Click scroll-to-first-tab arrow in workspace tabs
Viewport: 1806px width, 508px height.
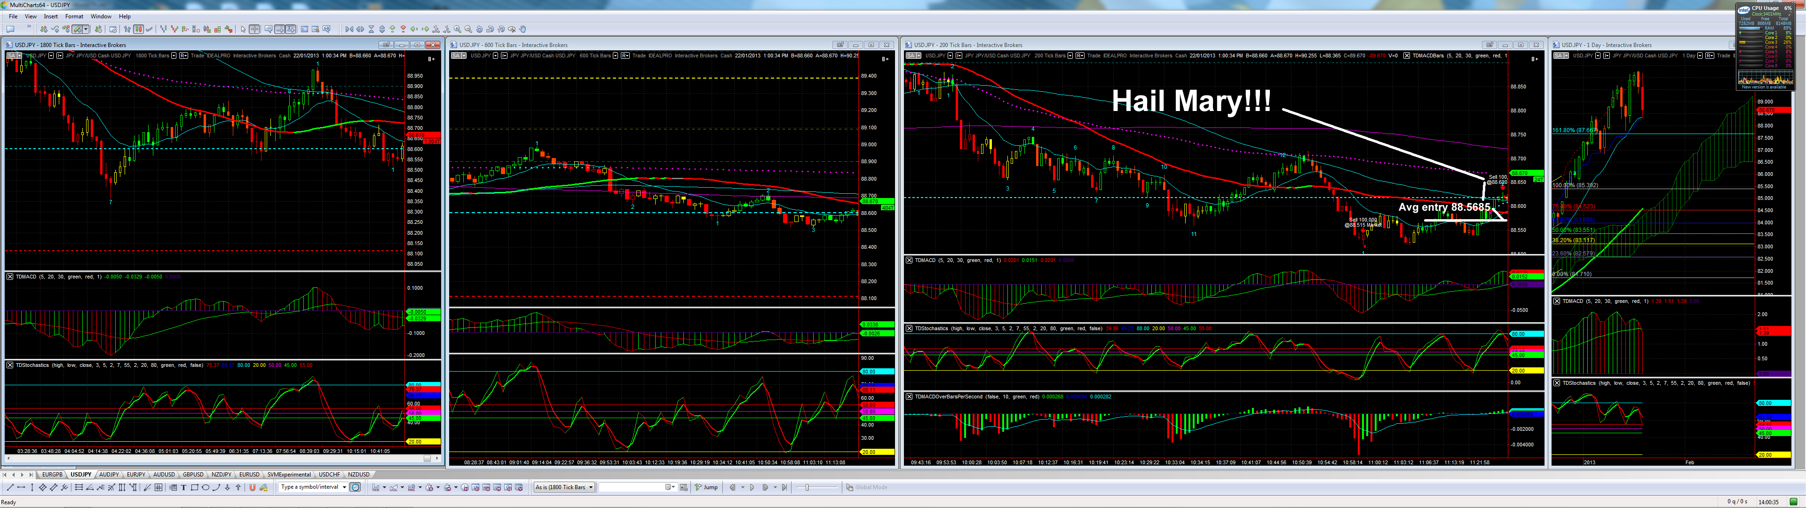5,475
